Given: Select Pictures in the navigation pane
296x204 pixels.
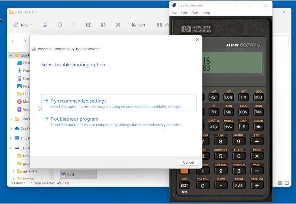Looking at the screenshot, I should (24, 86).
